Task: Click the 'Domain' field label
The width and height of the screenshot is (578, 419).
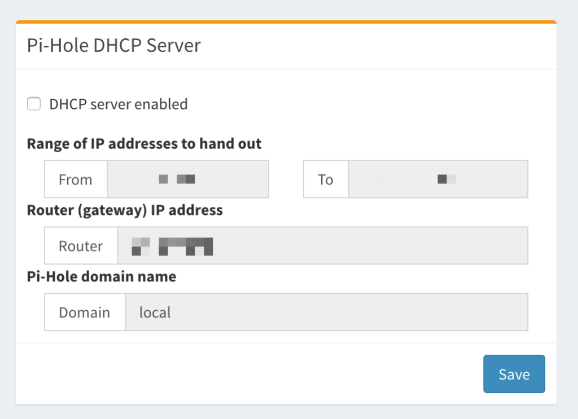Action: [85, 312]
